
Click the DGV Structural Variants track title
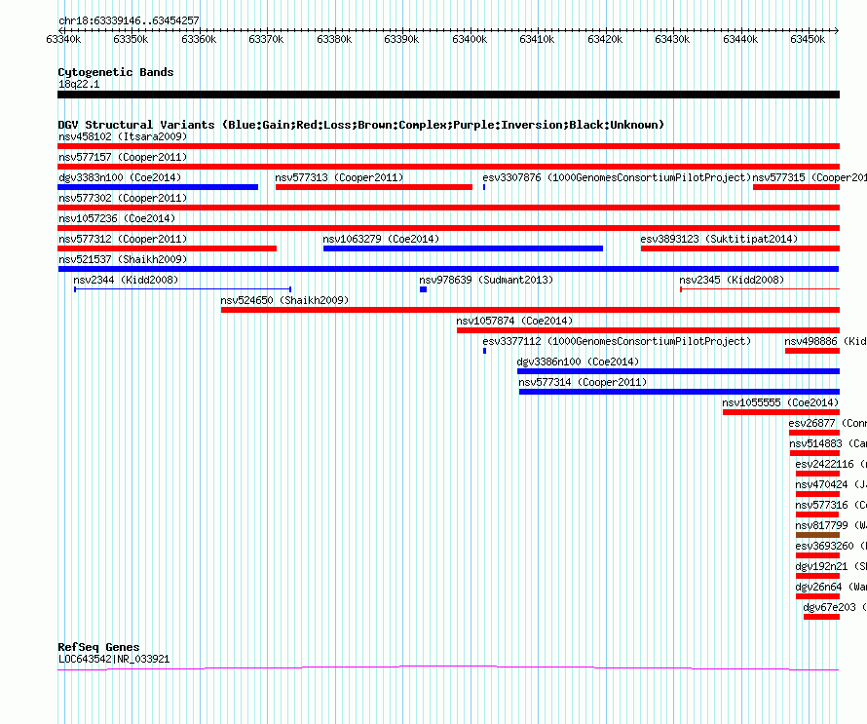tap(360, 125)
